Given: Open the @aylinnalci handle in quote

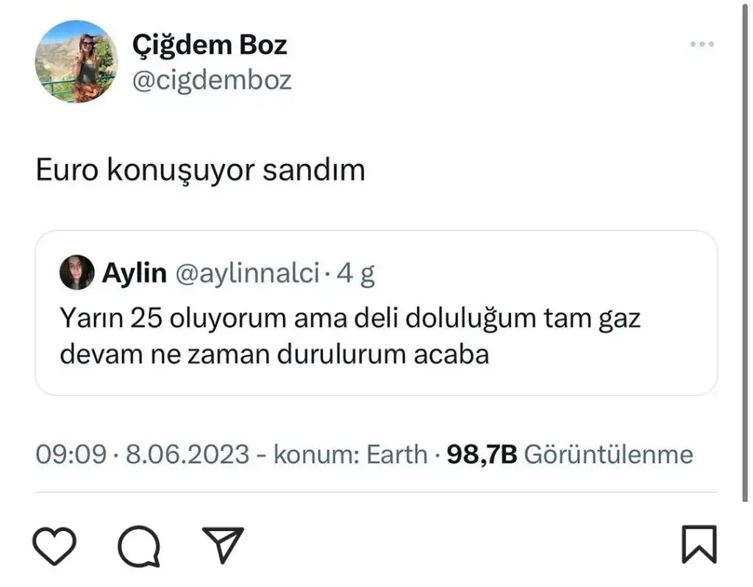Looking at the screenshot, I should point(248,274).
